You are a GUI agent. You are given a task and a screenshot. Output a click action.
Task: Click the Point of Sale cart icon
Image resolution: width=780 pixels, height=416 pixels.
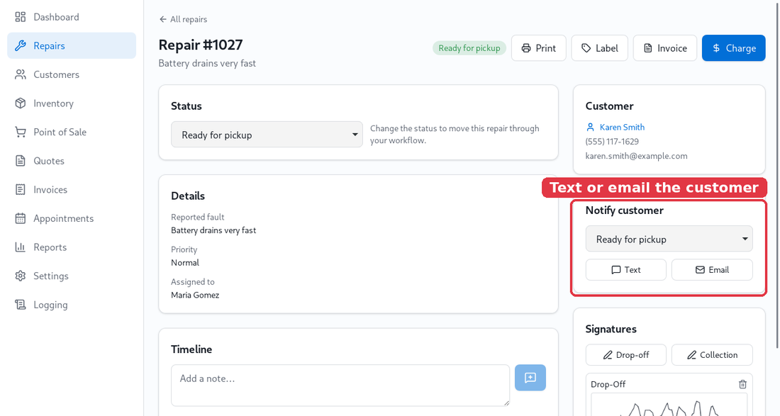[x=21, y=133]
